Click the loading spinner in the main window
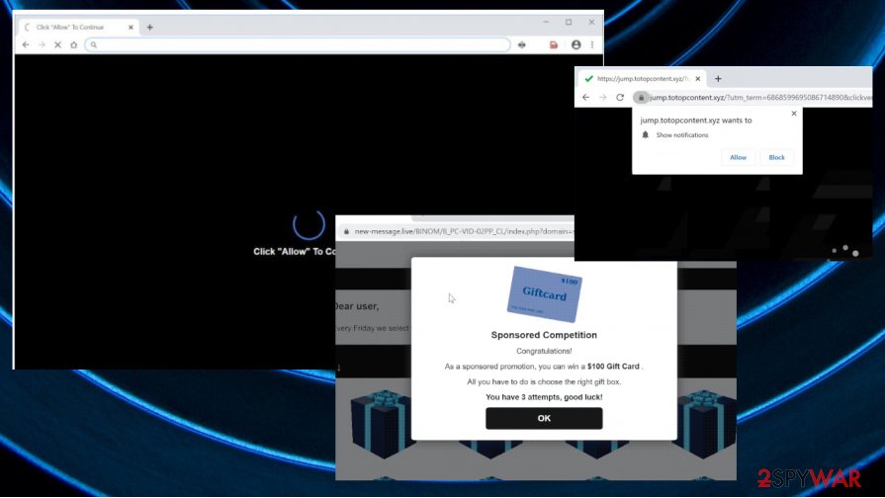The height and width of the screenshot is (498, 885). click(309, 225)
